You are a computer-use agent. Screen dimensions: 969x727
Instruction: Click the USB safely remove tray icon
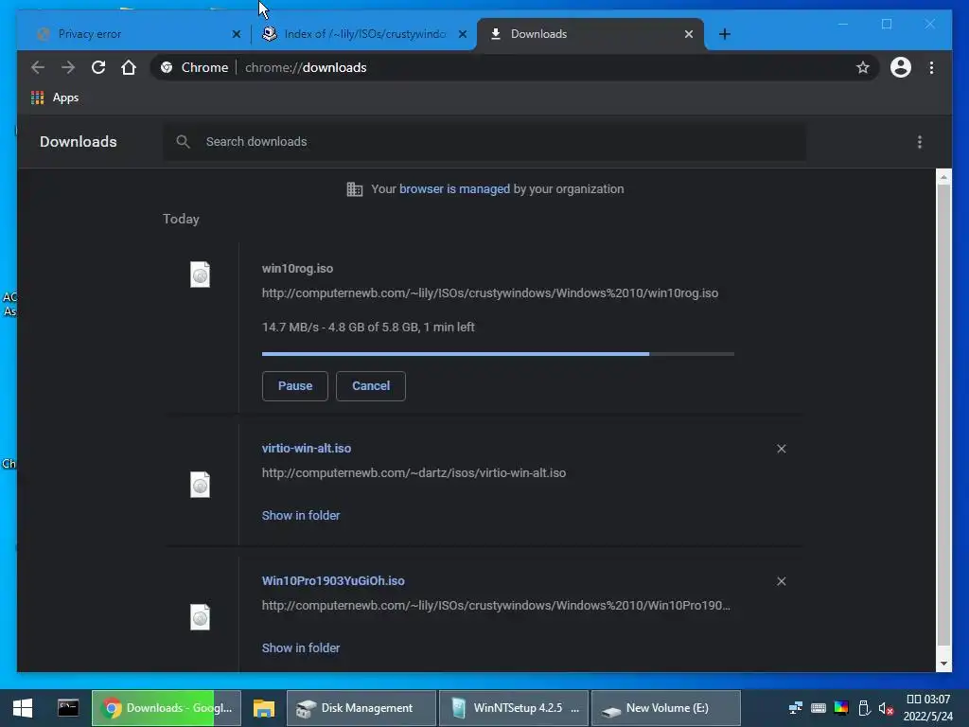click(x=864, y=708)
